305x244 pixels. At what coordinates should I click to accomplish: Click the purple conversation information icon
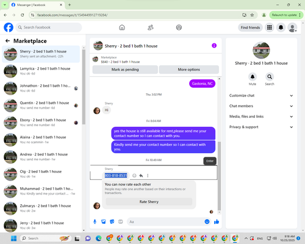(x=214, y=46)
